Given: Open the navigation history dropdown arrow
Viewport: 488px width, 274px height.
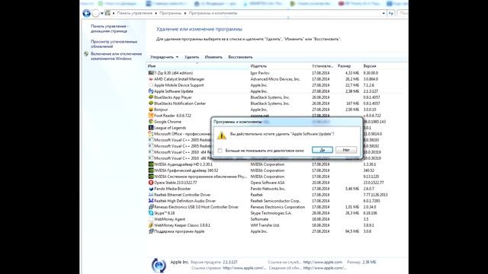Looking at the screenshot, I should click(102, 14).
